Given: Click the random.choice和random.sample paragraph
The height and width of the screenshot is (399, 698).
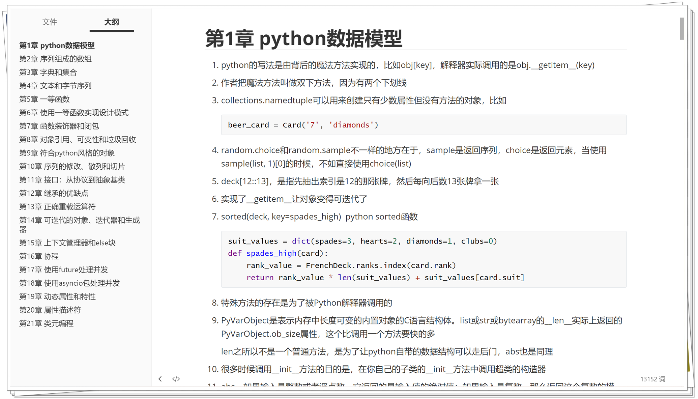Looking at the screenshot, I should coord(414,157).
